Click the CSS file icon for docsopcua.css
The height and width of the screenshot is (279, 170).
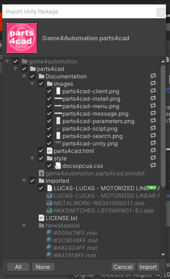pyautogui.click(x=58, y=166)
